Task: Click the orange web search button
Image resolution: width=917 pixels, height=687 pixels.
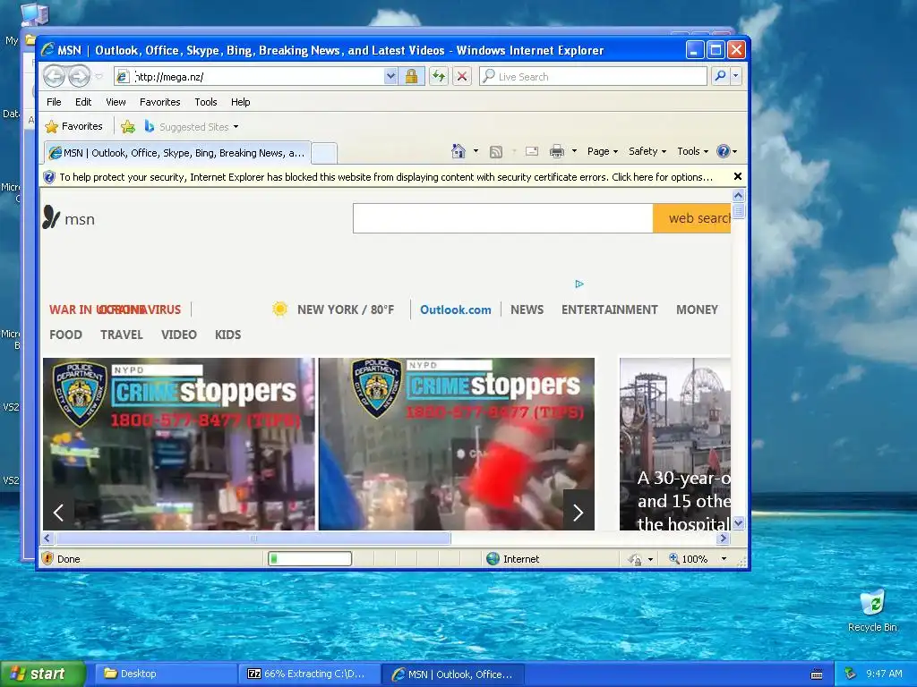Action: (x=692, y=218)
